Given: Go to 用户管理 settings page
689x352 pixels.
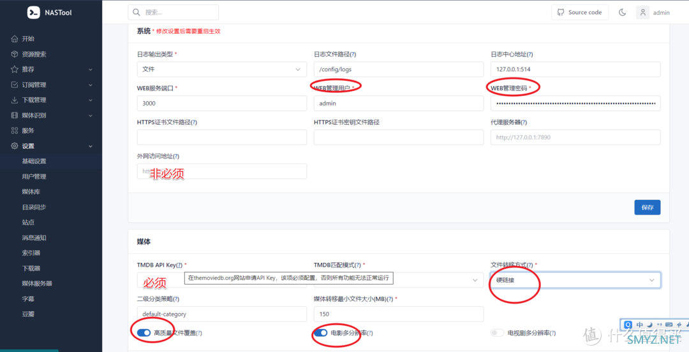Looking at the screenshot, I should pyautogui.click(x=34, y=176).
